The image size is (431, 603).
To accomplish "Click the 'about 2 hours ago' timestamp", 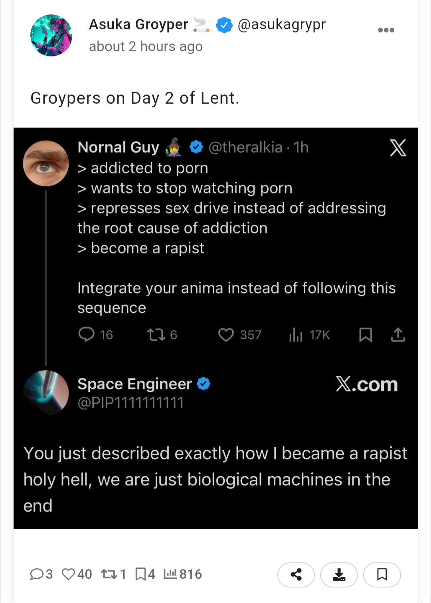I will [146, 47].
